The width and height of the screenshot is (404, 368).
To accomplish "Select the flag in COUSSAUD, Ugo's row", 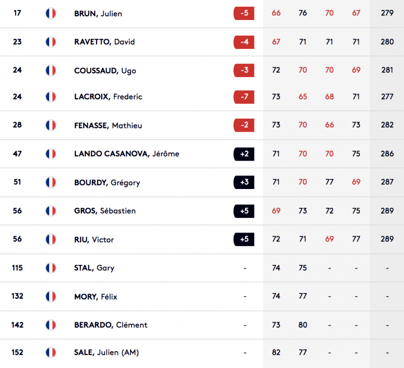I will [x=51, y=70].
